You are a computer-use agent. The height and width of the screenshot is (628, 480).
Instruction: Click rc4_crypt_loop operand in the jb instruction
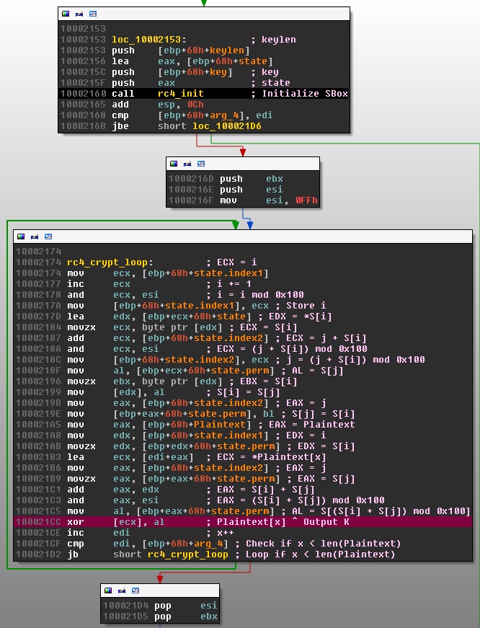[188, 554]
